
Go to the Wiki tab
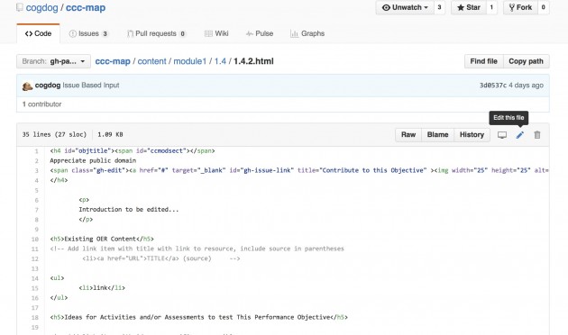click(216, 33)
